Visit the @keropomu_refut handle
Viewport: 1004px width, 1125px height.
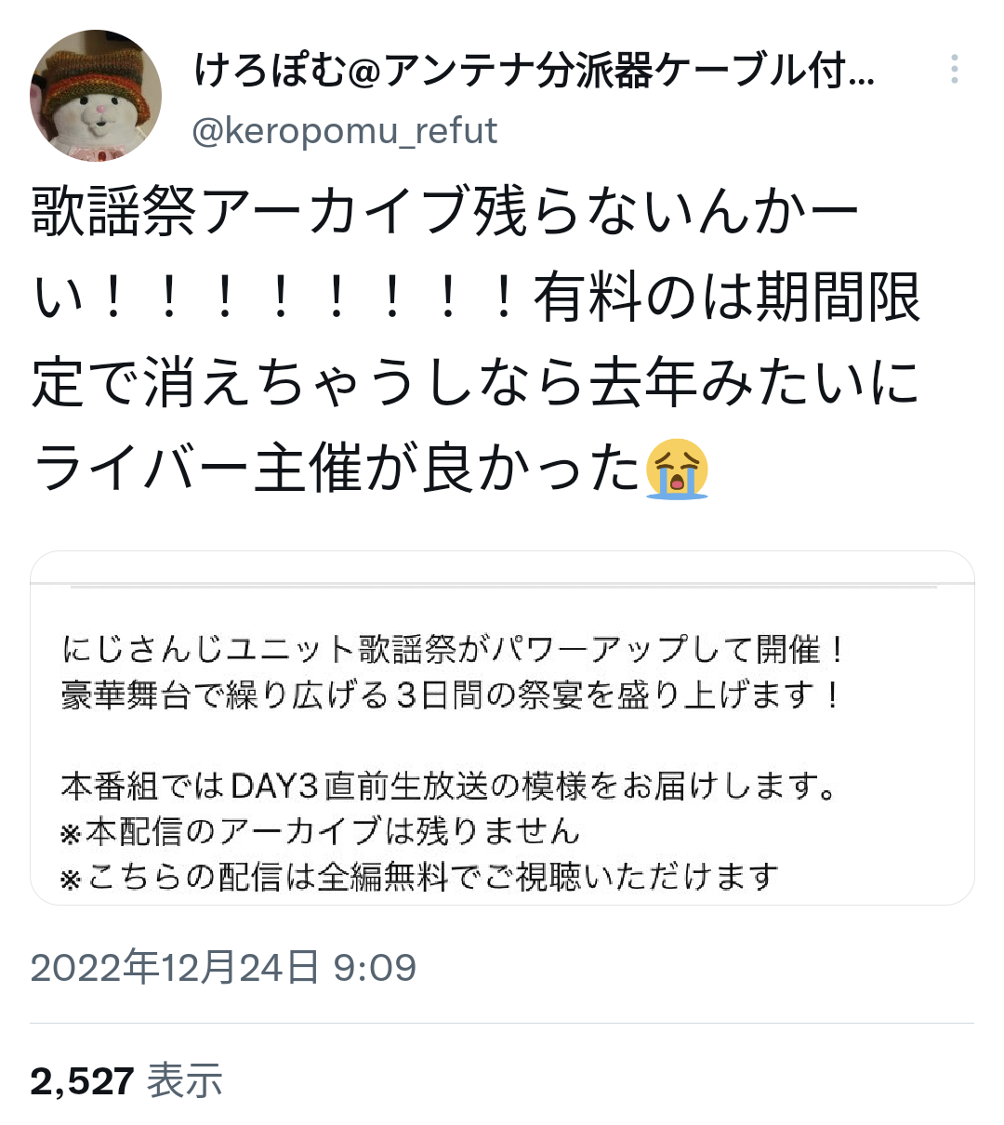(345, 130)
